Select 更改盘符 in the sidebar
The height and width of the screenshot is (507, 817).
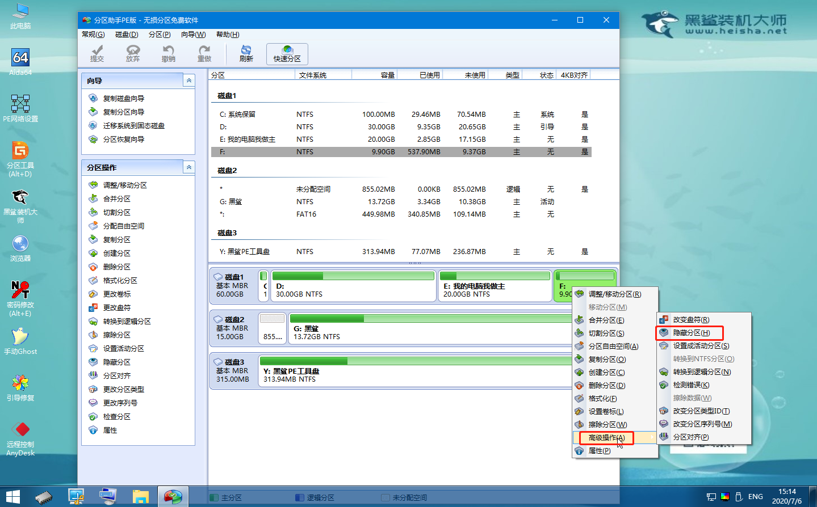116,307
